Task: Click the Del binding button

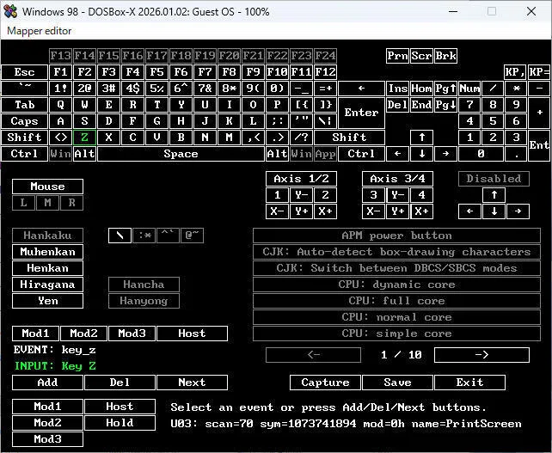Action: tap(120, 383)
